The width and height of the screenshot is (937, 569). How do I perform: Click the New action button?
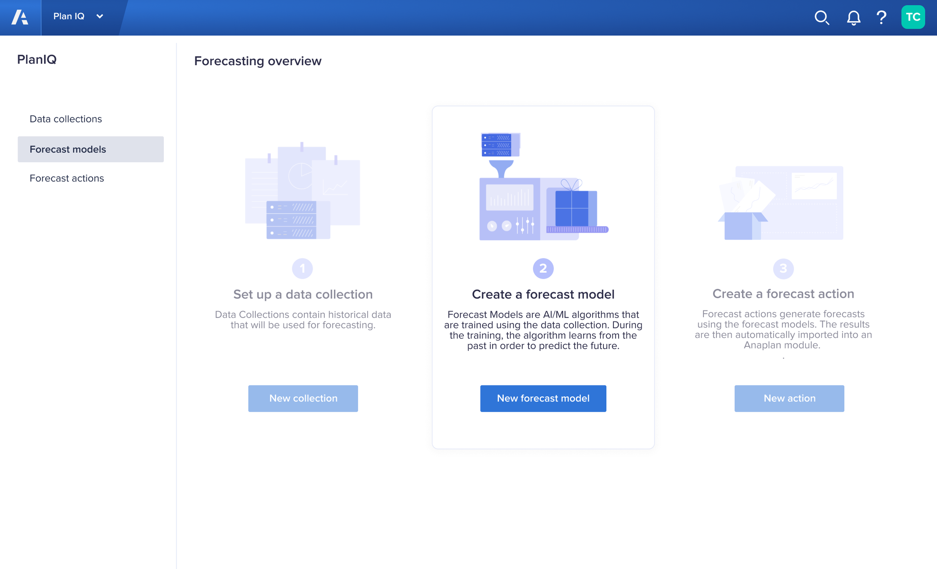coord(789,398)
